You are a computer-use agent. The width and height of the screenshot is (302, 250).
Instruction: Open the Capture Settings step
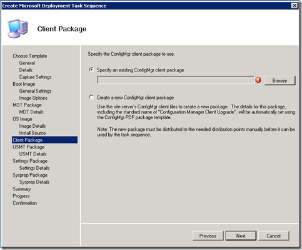[x=35, y=77]
